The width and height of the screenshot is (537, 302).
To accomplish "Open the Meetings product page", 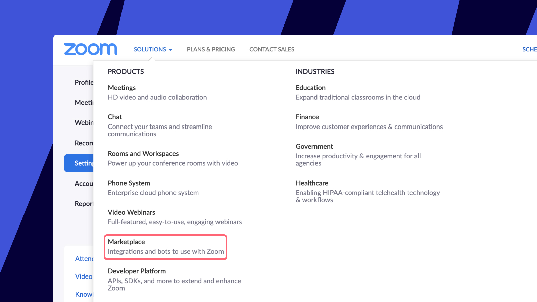I will point(121,88).
